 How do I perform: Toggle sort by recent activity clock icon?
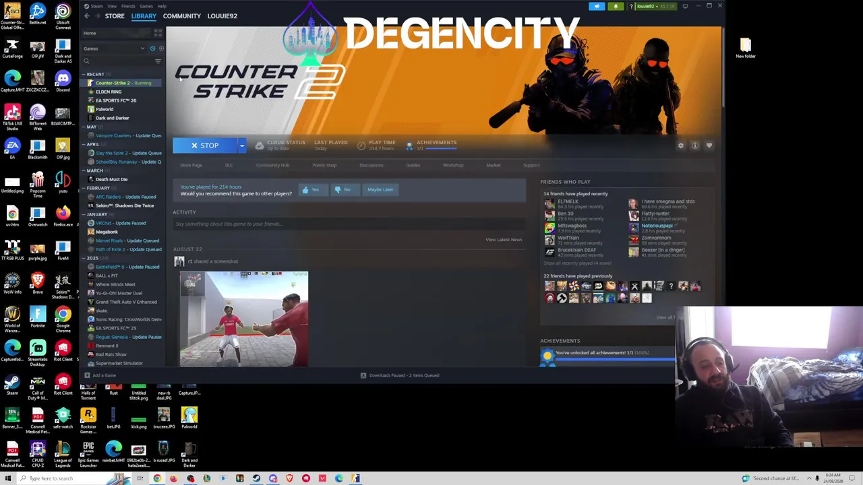click(152, 48)
